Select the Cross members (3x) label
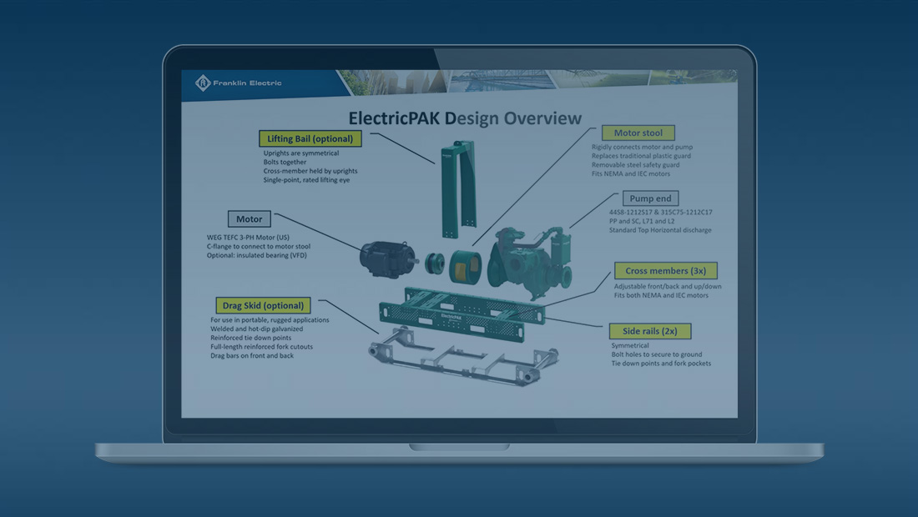The height and width of the screenshot is (517, 918). click(665, 270)
